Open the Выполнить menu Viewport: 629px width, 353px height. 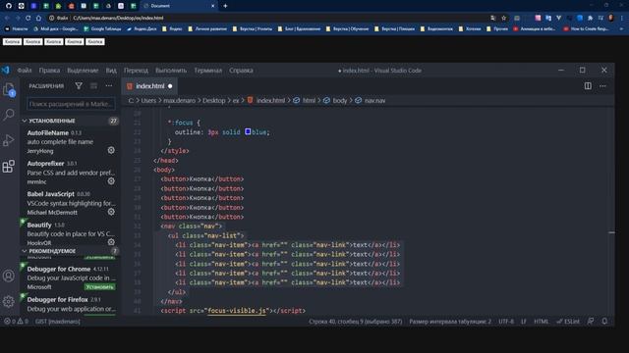[171, 70]
